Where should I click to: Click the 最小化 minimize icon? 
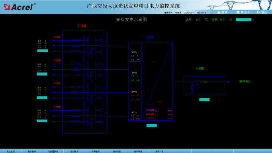coord(238,12)
